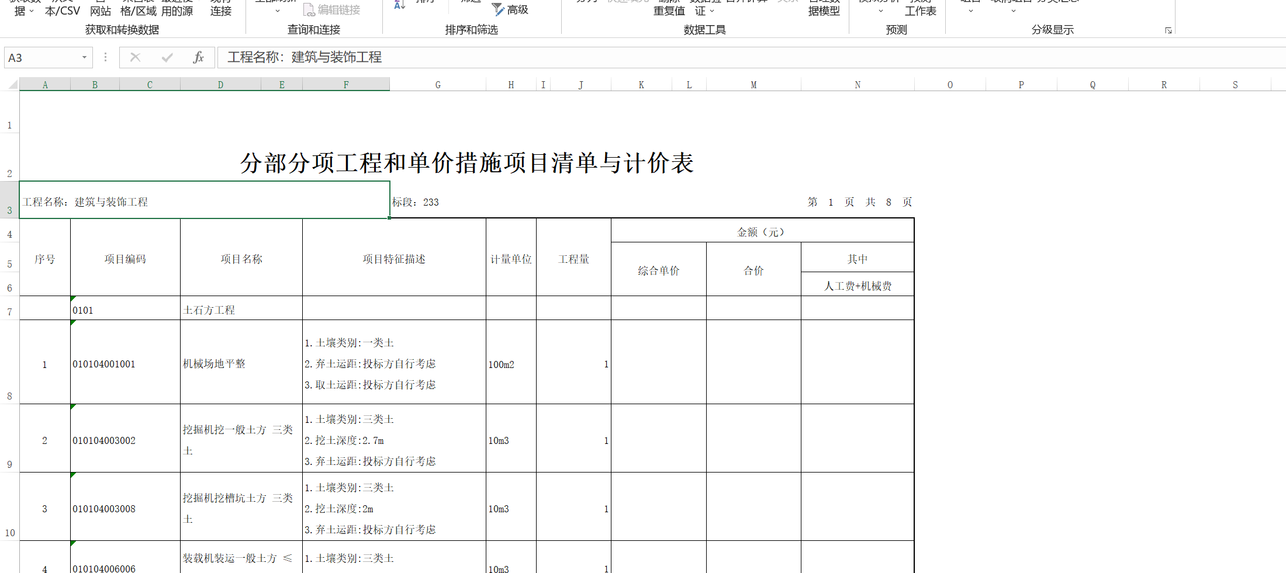Screen dimensions: 1286x573
Task: Select column S header
Action: 1235,85
